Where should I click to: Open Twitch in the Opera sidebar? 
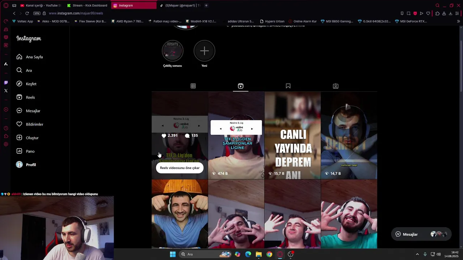click(6, 82)
